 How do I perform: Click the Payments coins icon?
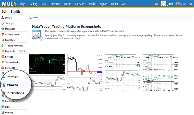click(x=3, y=51)
